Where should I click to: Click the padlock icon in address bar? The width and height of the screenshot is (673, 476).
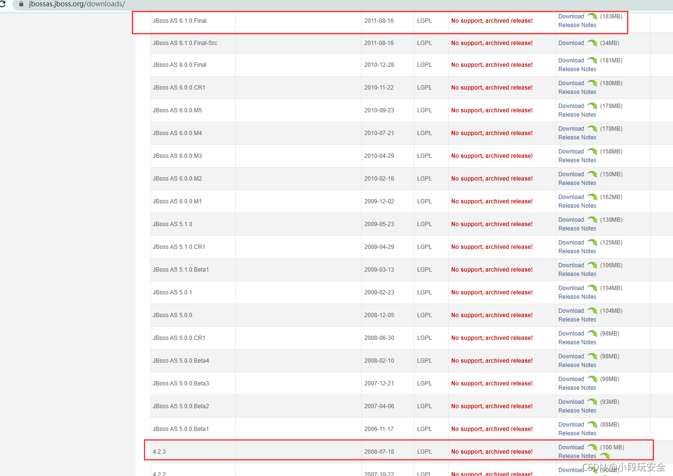(21, 4)
